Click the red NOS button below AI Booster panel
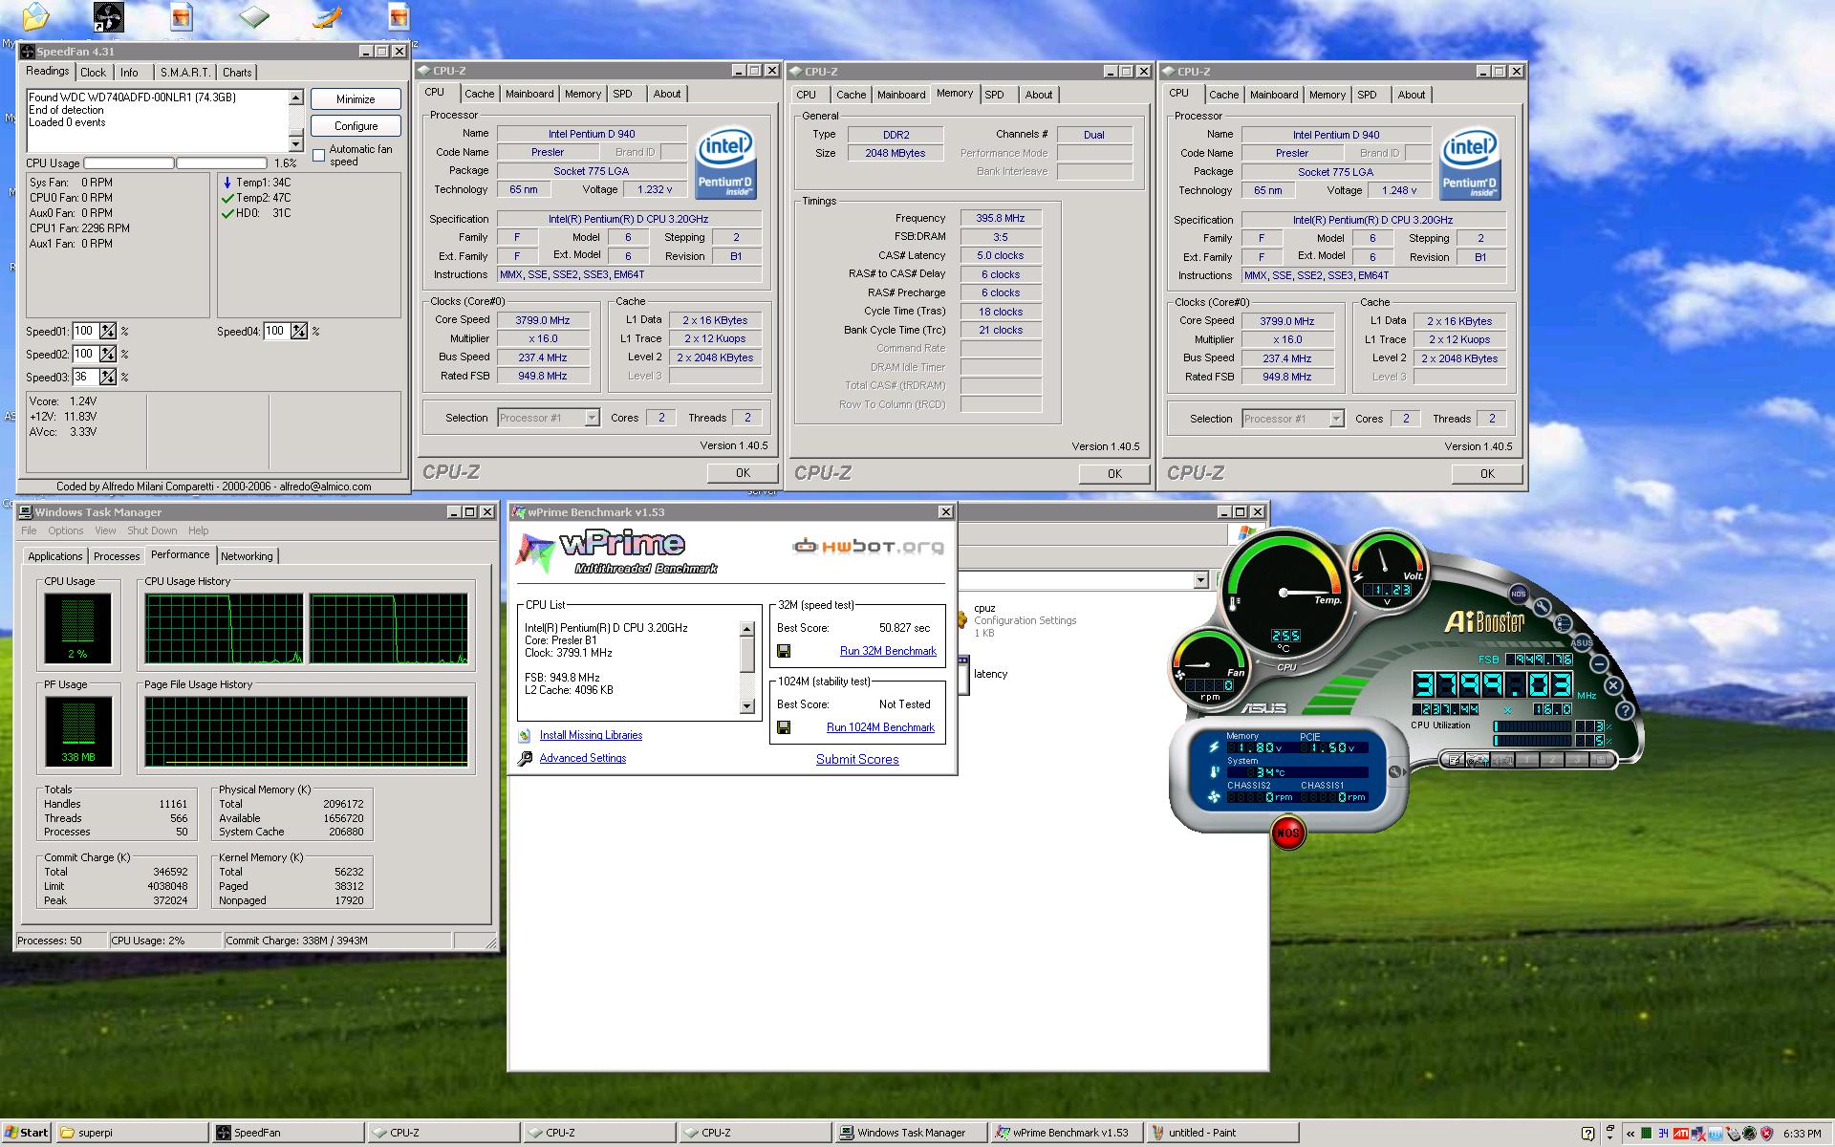The height and width of the screenshot is (1147, 1835). (1288, 833)
